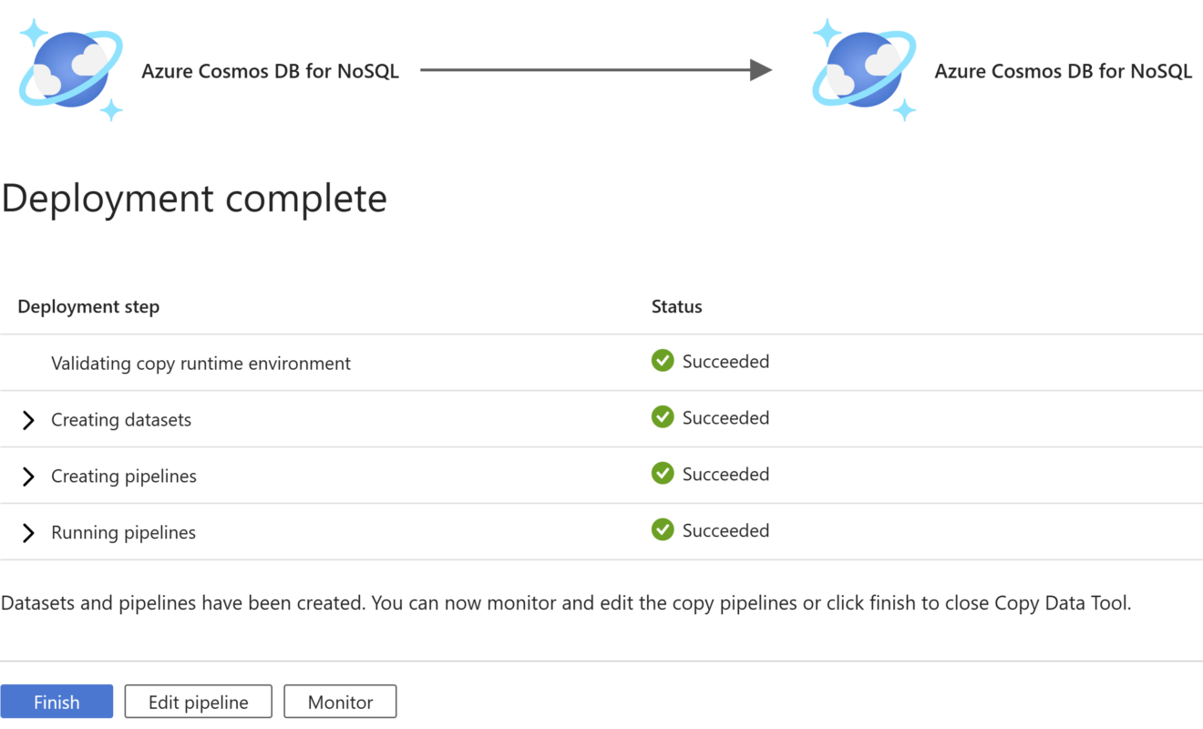Viewport: 1203px width, 729px height.
Task: Click the Succeeded icon beside Running pipelines
Action: (x=663, y=530)
